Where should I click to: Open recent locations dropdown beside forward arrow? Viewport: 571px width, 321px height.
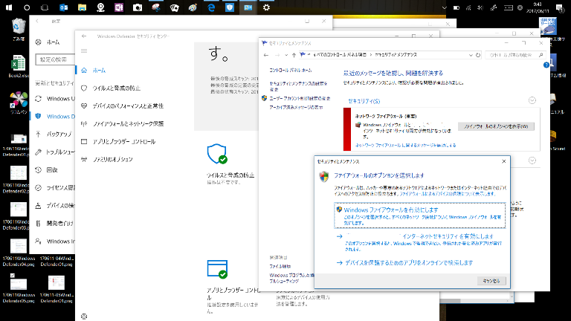point(286,55)
